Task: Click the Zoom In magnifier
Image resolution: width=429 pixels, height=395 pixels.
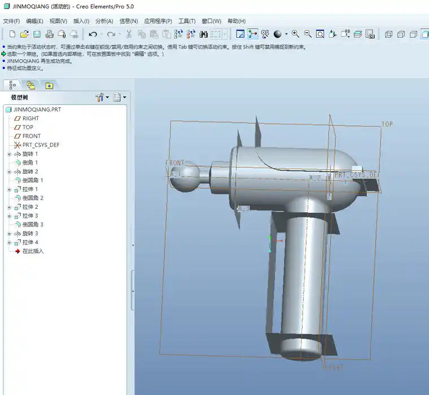Action: click(x=295, y=34)
